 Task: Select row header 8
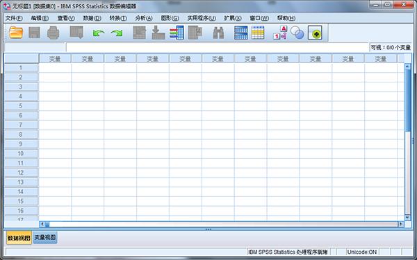tap(22, 135)
